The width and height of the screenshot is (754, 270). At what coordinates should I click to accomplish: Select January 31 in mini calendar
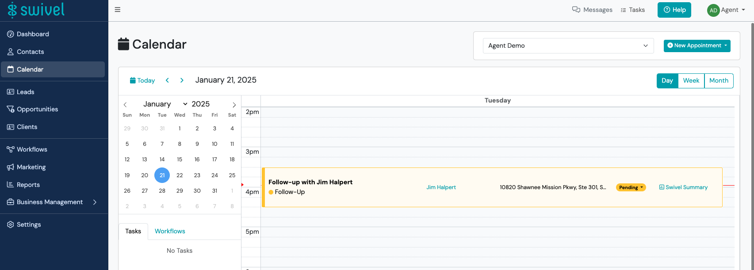click(214, 191)
